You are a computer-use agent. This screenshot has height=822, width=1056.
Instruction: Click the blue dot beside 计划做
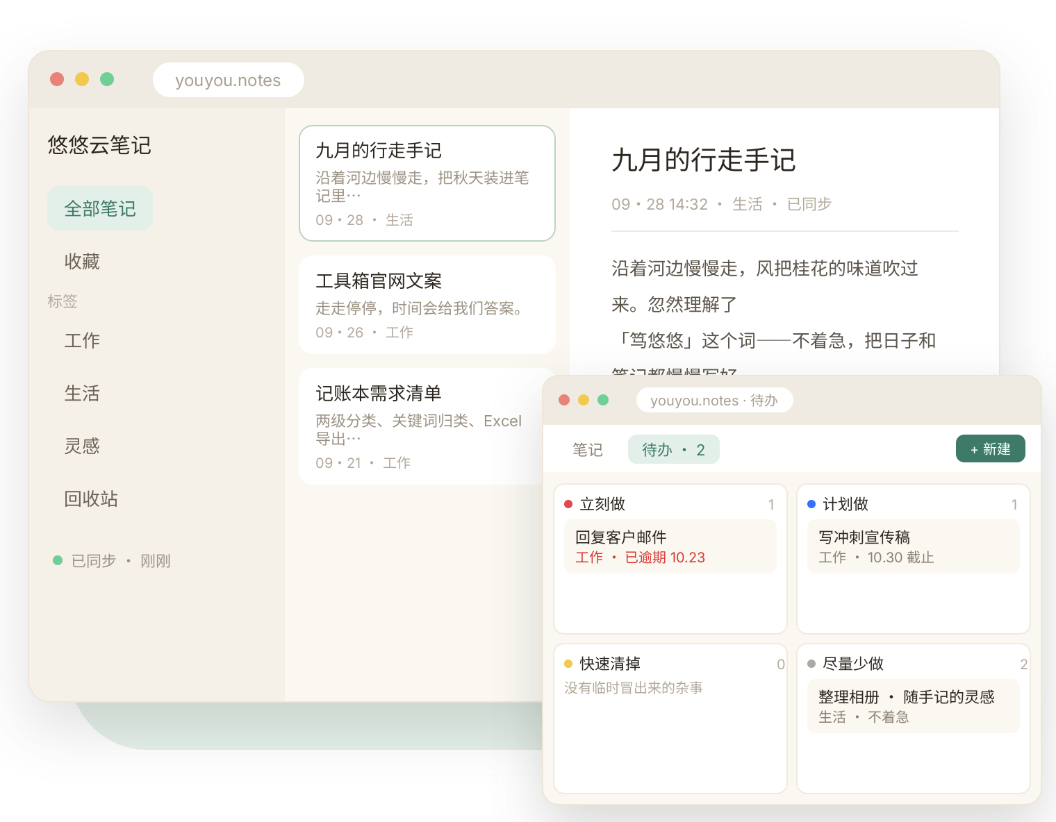[811, 504]
